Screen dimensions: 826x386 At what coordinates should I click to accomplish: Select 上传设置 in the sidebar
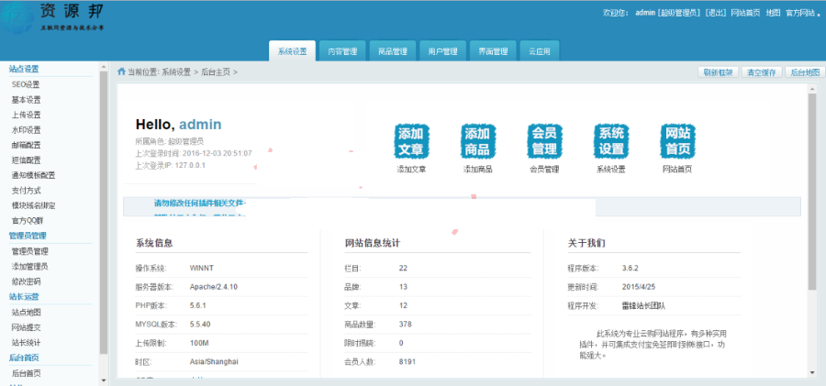[x=26, y=115]
